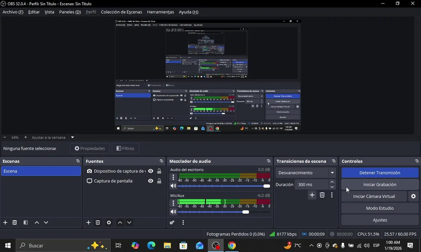Increase transition duration with up arrow
The width and height of the screenshot is (421, 252).
332,182
